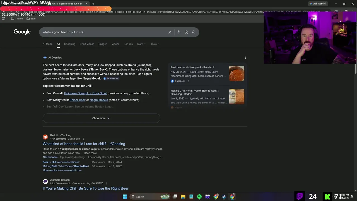Open the stuff bookmarks folder
Viewport: 357px width, 201px height.
tap(31, 19)
